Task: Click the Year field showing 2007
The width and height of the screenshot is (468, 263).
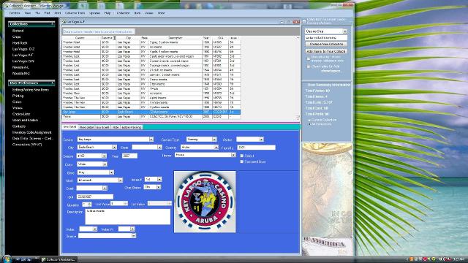Action: [x=129, y=156]
